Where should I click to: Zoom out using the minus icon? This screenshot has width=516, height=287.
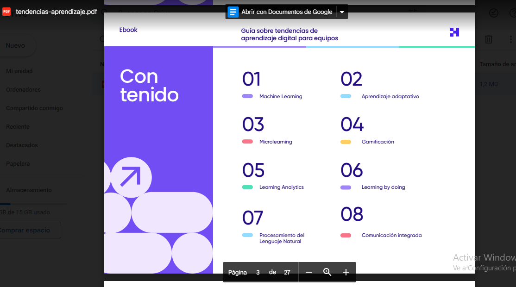(x=308, y=273)
